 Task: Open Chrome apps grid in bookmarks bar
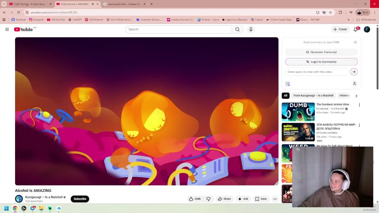4,20
